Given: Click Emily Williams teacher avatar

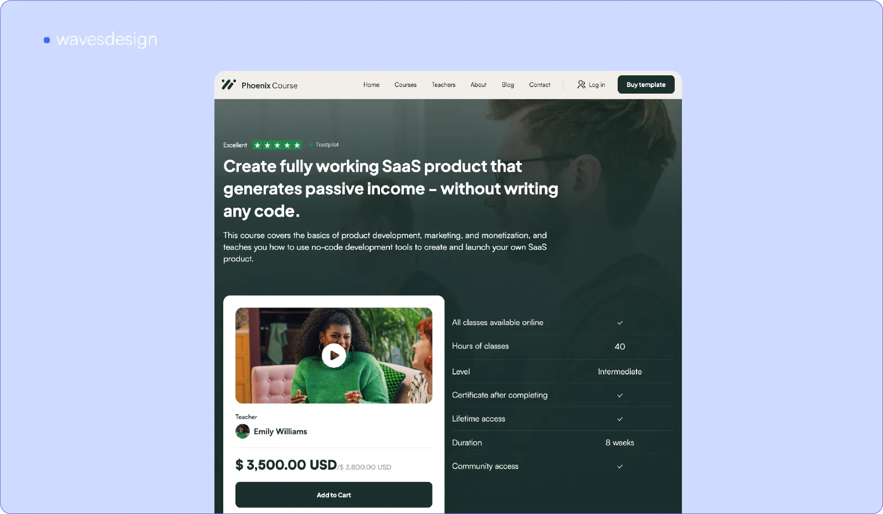Looking at the screenshot, I should tap(242, 431).
